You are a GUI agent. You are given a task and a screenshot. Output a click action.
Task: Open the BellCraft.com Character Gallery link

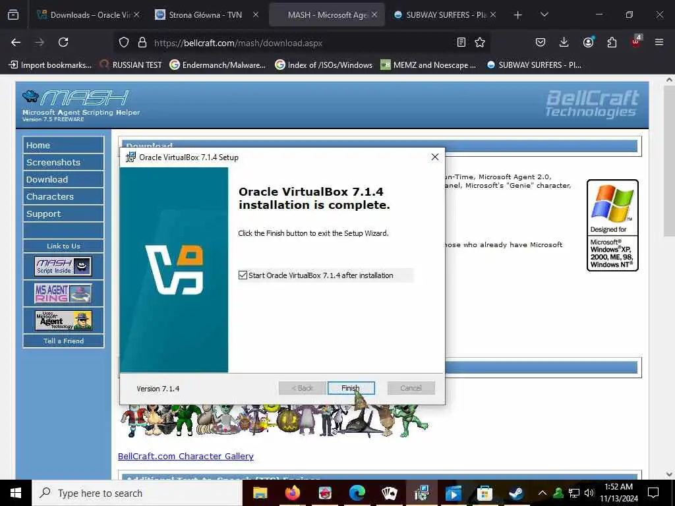tap(185, 456)
